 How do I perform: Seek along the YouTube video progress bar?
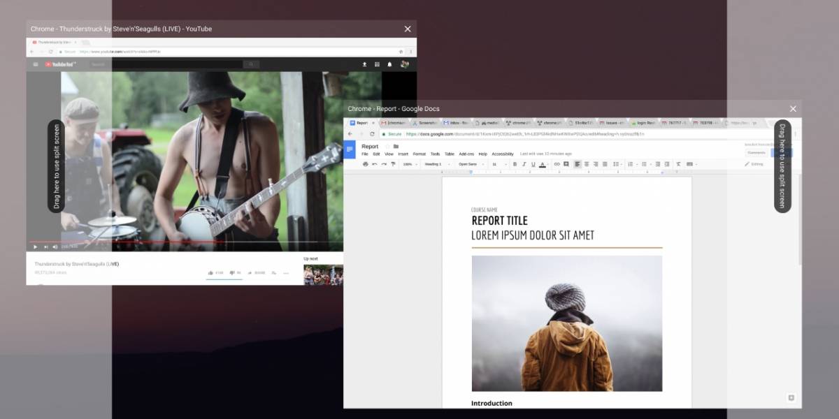click(x=185, y=242)
